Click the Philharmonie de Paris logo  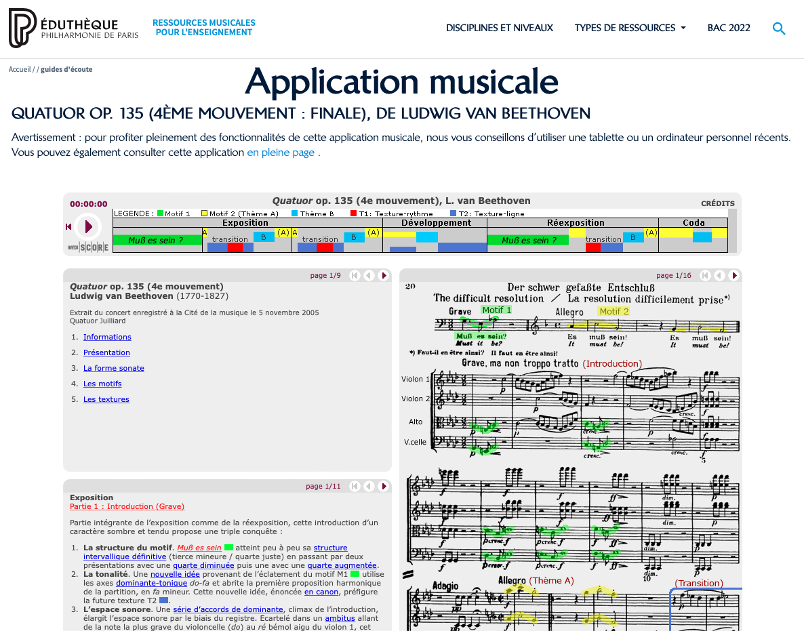click(x=22, y=28)
